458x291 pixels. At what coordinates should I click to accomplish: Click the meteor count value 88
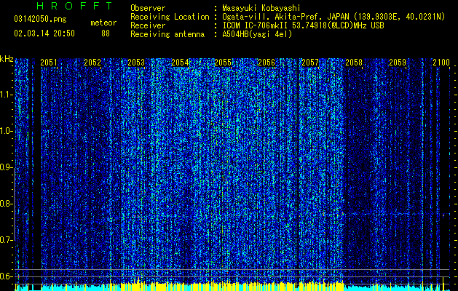point(106,33)
